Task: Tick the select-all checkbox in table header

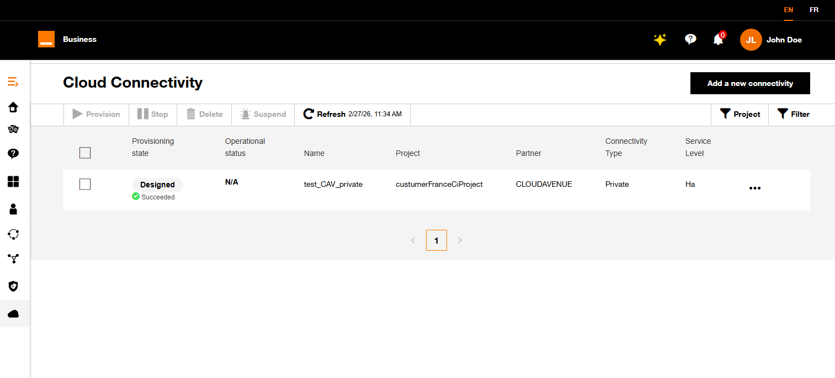Action: pos(85,153)
